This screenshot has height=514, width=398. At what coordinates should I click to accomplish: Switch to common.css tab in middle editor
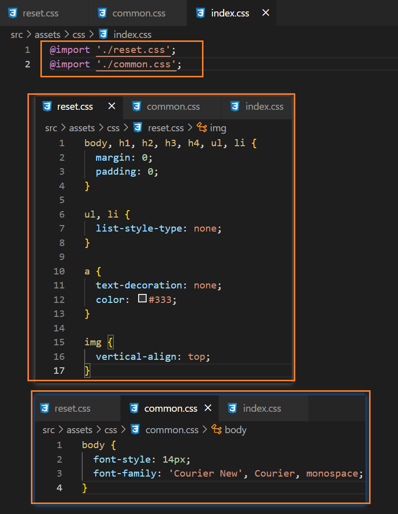[x=173, y=106]
